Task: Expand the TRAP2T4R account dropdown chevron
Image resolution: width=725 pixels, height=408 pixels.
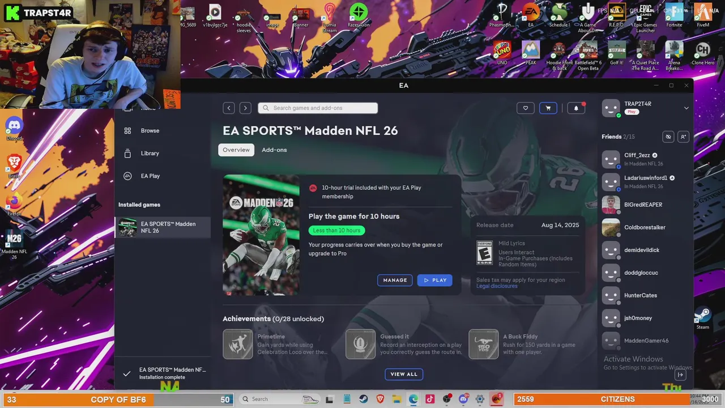Action: (x=686, y=108)
